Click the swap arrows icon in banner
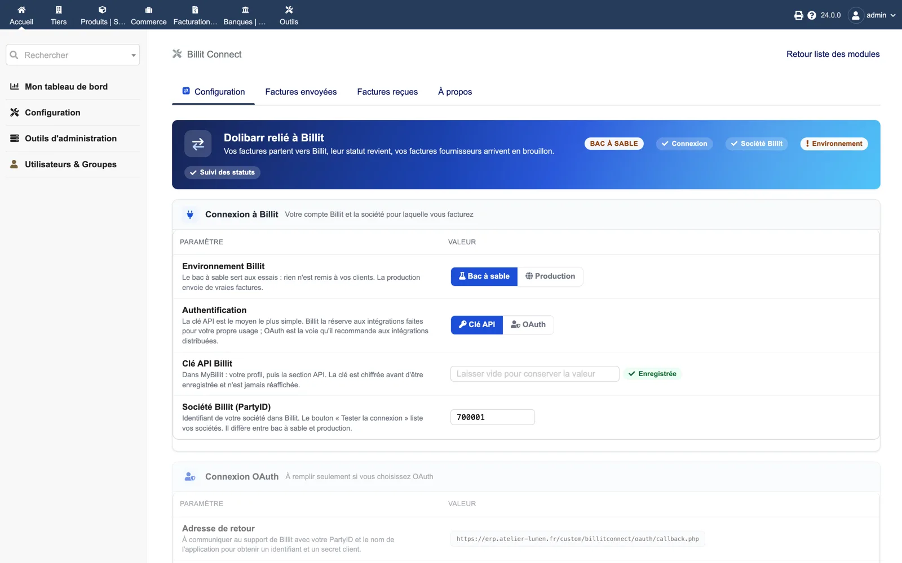Image resolution: width=902 pixels, height=563 pixels. [198, 144]
